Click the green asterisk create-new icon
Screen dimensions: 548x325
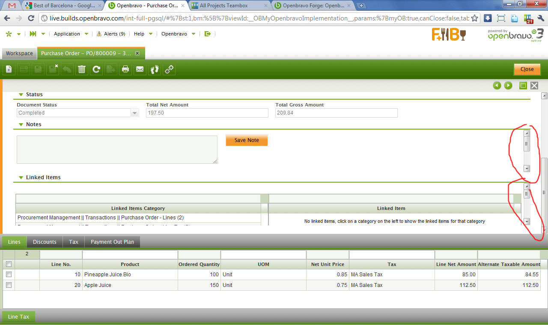click(9, 34)
